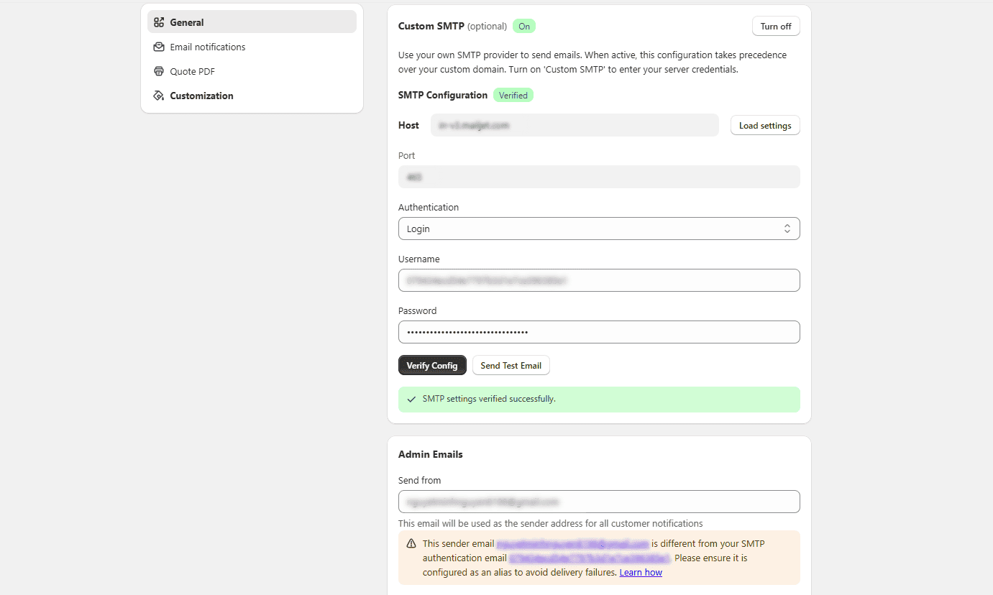
Task: Click the Host input field
Action: coord(575,125)
